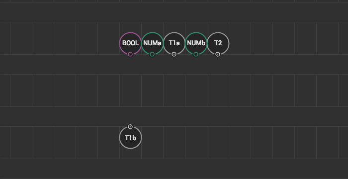Click the green output pin under NUMb
This screenshot has width=348, height=179.
click(x=196, y=54)
